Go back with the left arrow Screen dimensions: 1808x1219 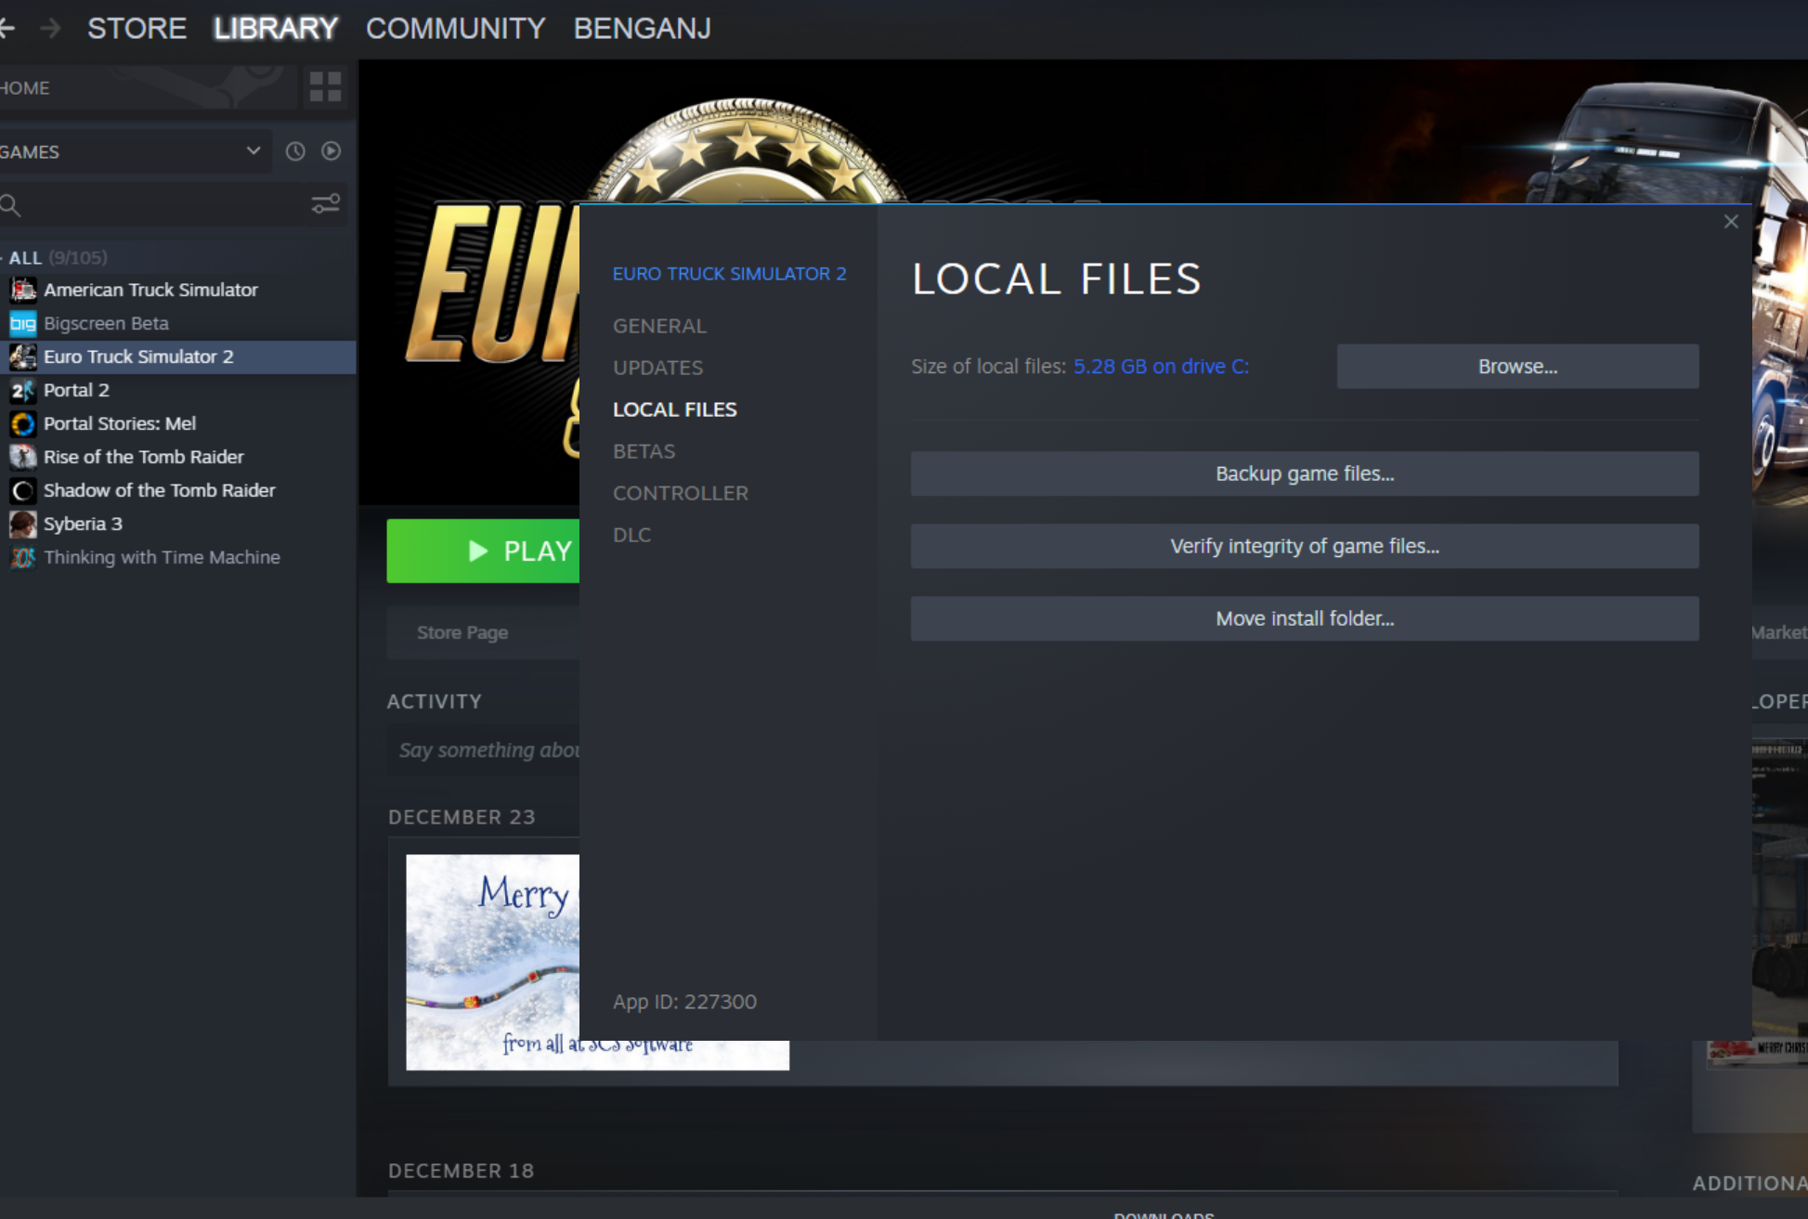point(7,29)
